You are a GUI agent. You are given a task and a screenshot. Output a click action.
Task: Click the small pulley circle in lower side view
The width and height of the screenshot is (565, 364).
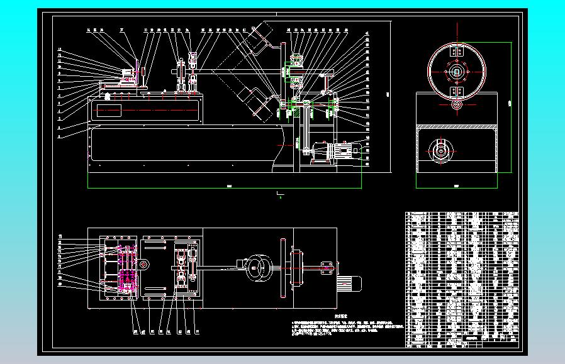[x=440, y=151]
